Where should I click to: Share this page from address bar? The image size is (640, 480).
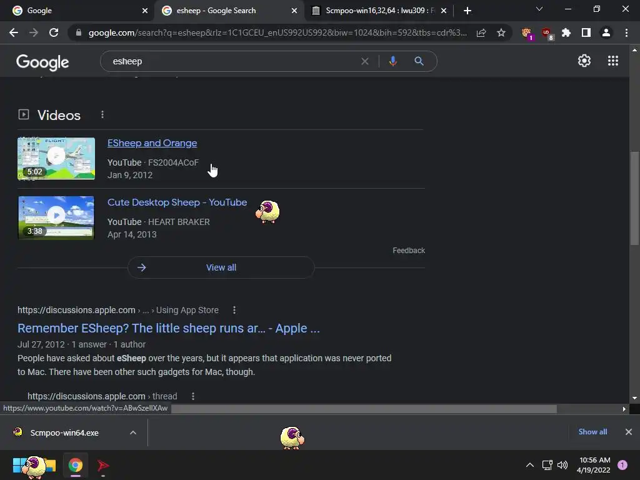coord(481,32)
